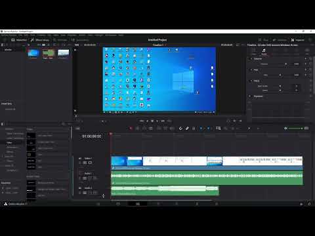Open the Metadata panel
The height and width of the screenshot is (236, 315).
[x=280, y=40]
